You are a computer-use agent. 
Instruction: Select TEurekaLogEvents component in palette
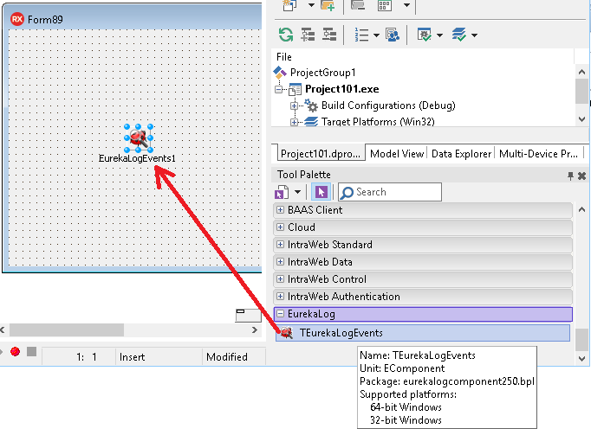(423, 333)
